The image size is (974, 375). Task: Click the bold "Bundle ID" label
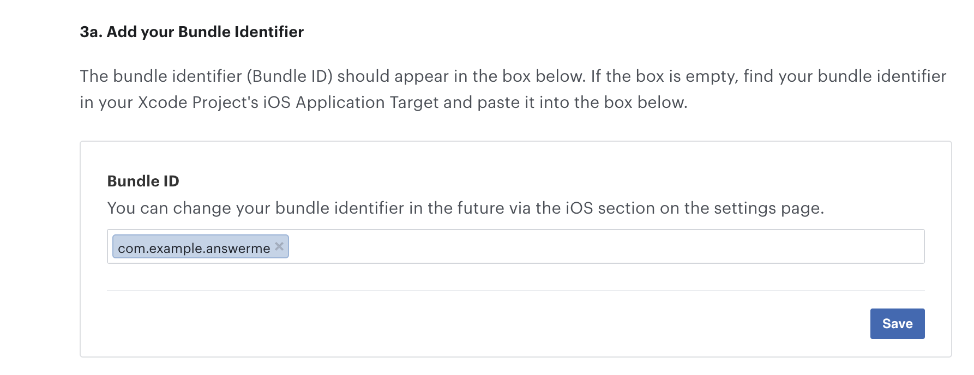point(143,181)
